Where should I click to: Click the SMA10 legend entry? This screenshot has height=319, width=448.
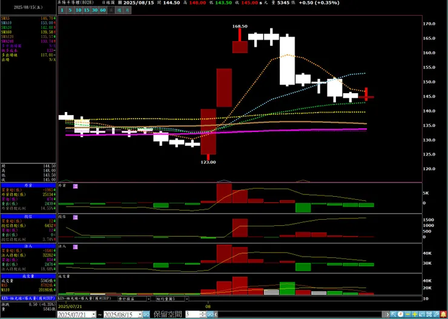click(x=28, y=22)
